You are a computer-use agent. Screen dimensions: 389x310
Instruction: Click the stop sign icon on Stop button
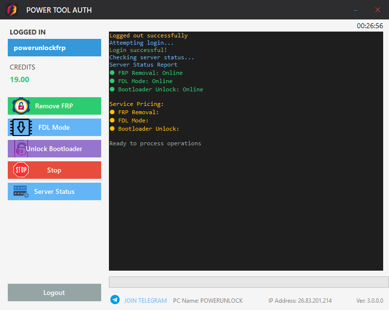(20, 170)
